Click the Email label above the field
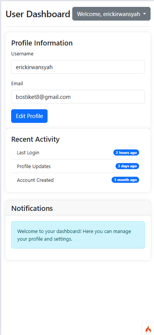 coord(17,84)
